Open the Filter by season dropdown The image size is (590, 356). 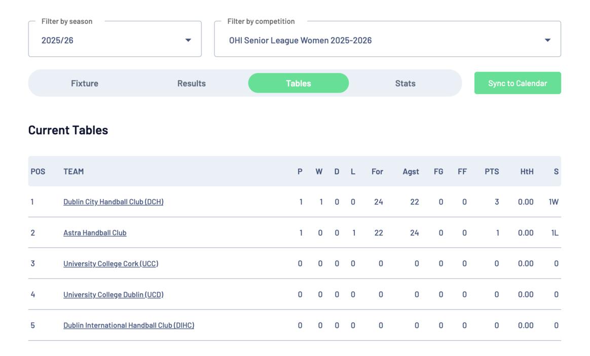click(x=115, y=40)
